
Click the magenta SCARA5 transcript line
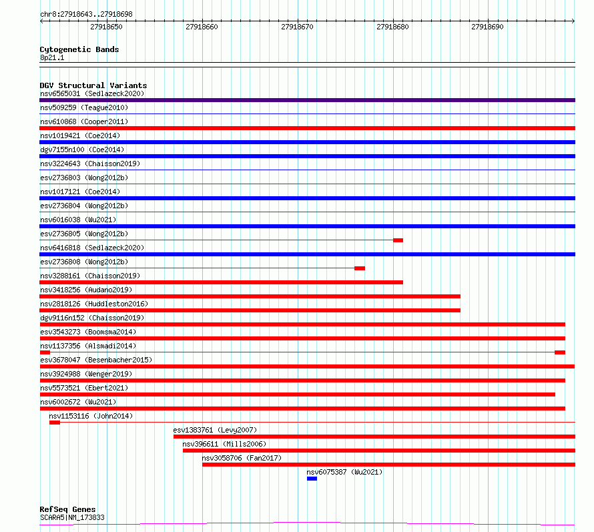click(307, 524)
